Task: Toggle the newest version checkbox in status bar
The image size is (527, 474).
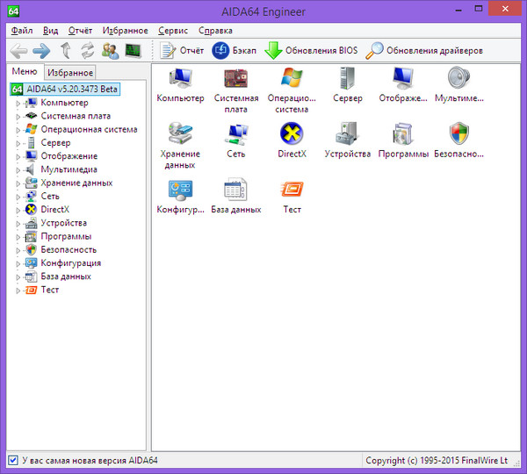Action: pos(12,461)
